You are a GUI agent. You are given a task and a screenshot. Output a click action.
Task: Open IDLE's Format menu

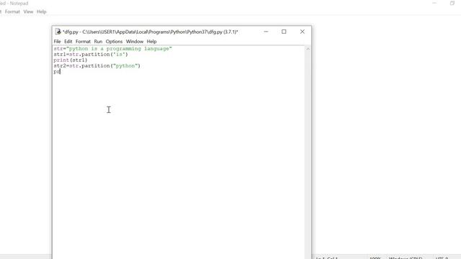[x=83, y=42]
